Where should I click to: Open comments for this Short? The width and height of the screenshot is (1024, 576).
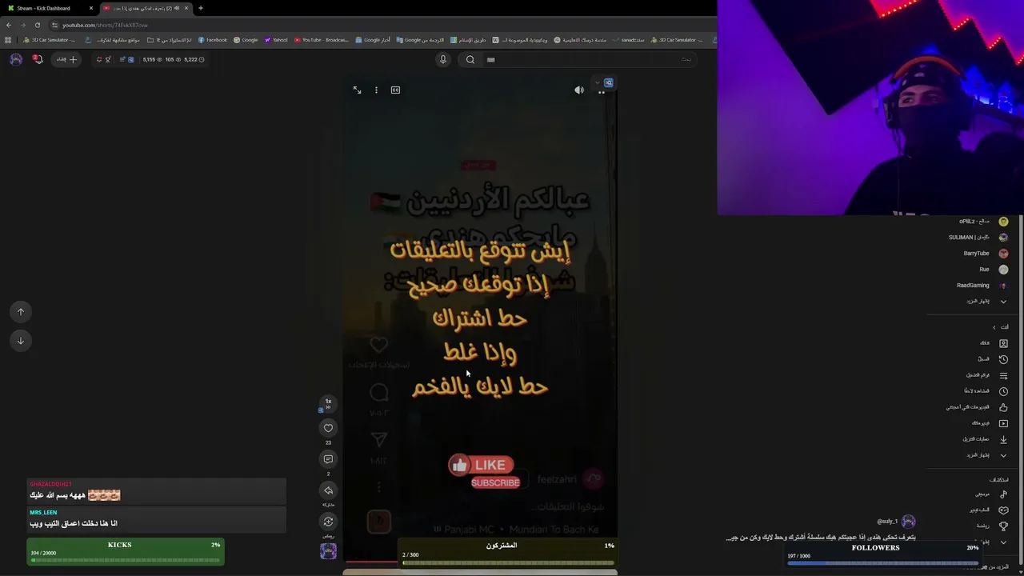pos(328,459)
